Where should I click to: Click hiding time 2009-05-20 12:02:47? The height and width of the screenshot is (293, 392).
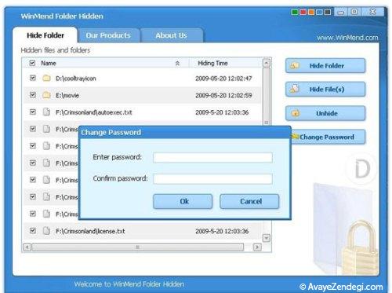tap(223, 79)
